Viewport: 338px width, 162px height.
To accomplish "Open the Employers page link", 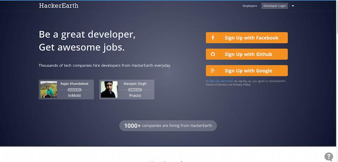I will [x=250, y=6].
